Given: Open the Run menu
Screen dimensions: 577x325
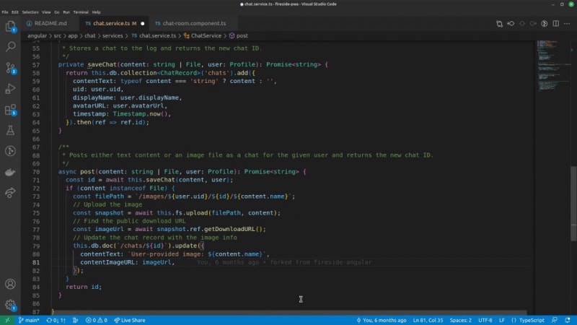Looking at the screenshot, I should pos(66,12).
